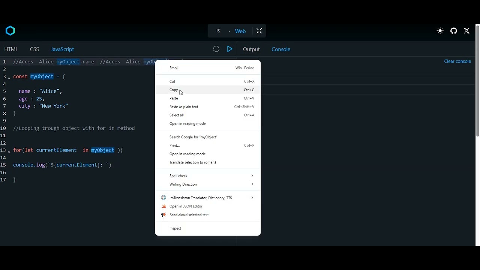Choose Copy from the context menu
The width and height of the screenshot is (480, 270).
(208, 90)
